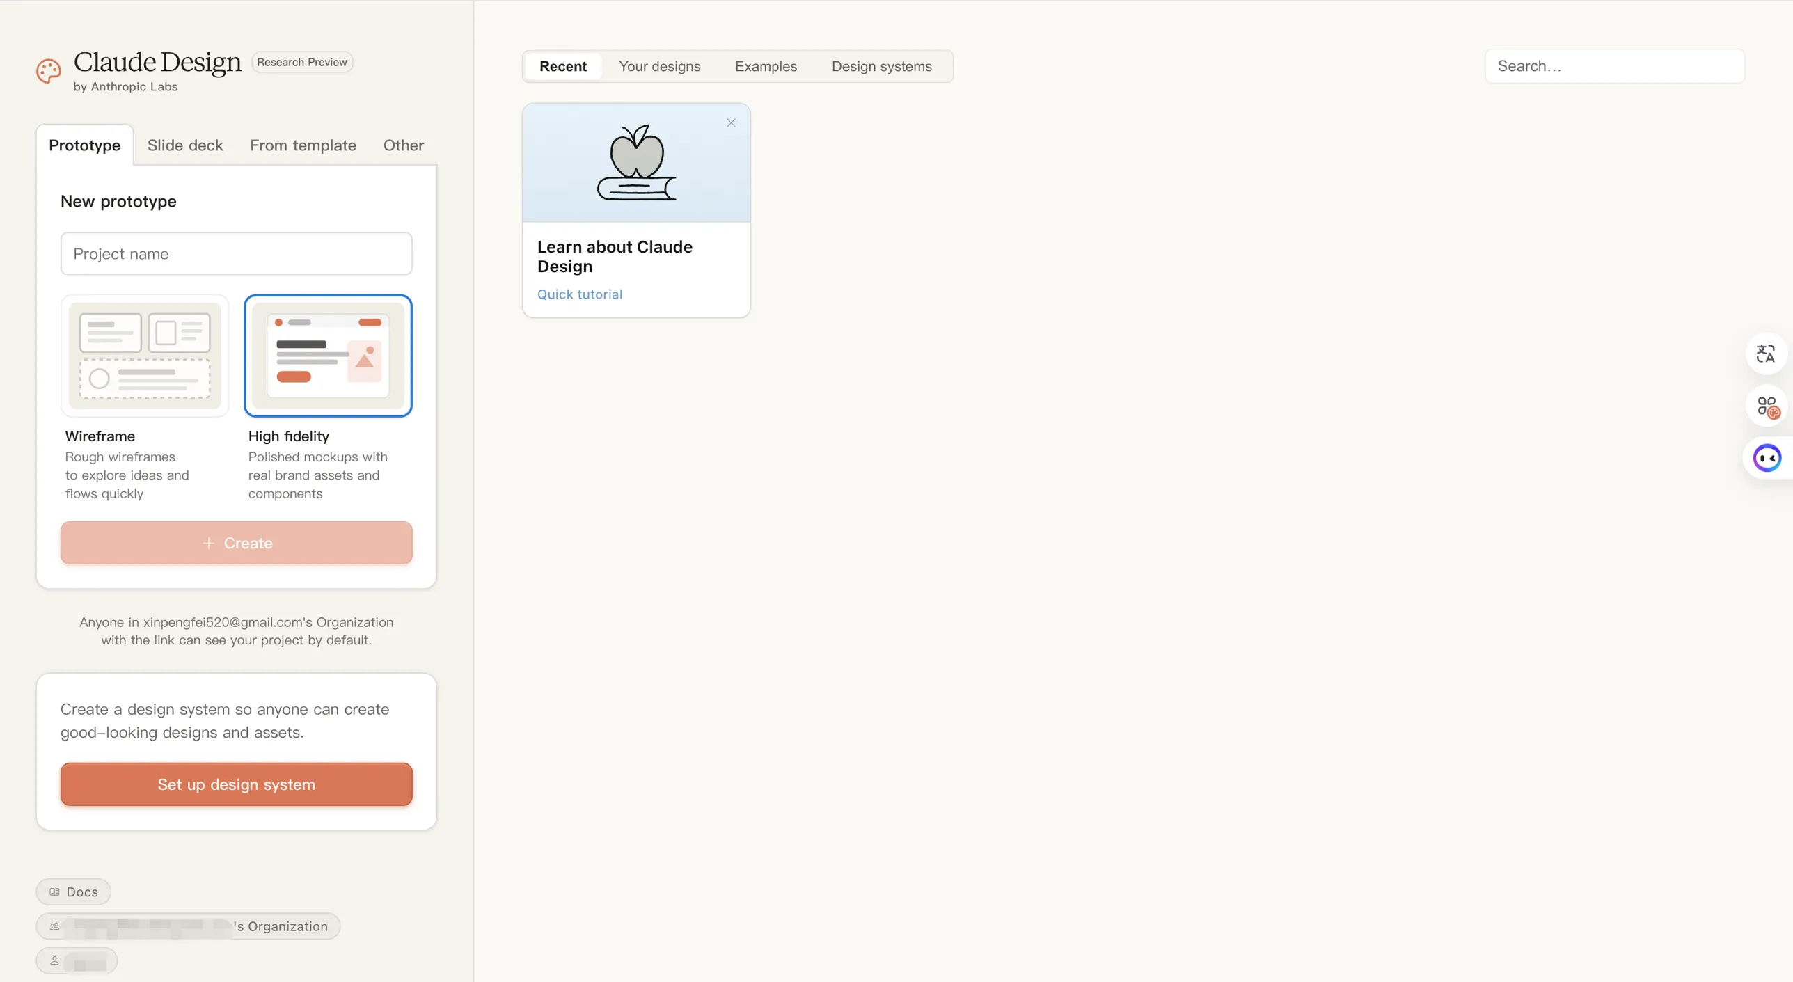Show the Your designs tab

tap(660, 66)
